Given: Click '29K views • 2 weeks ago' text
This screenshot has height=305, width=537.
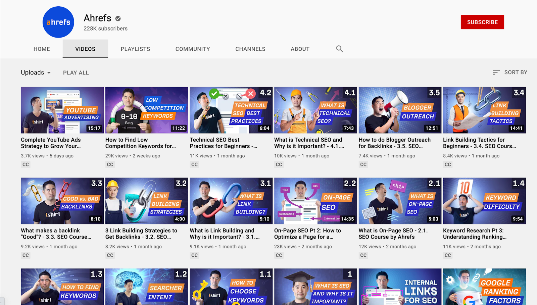Looking at the screenshot, I should (x=133, y=156).
